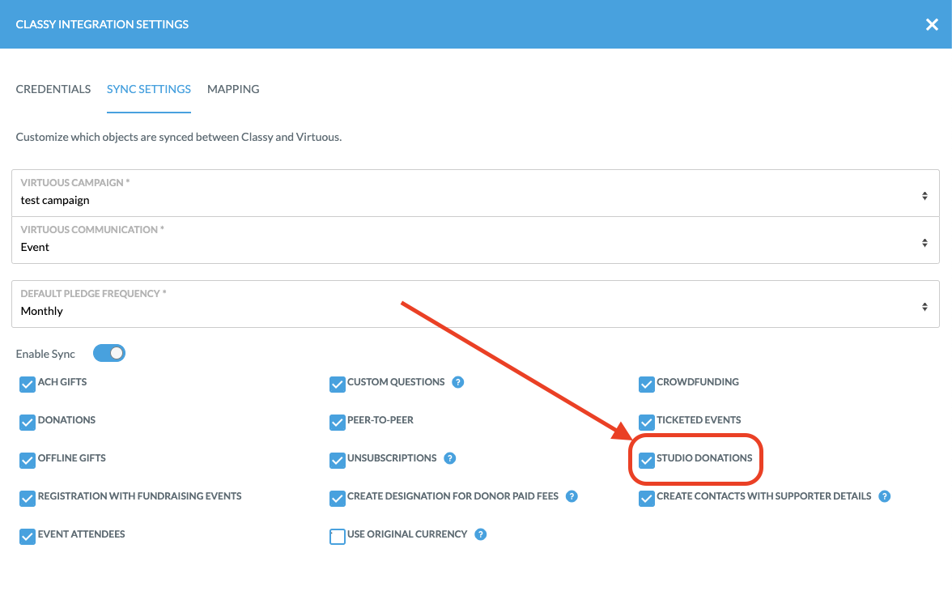Uncheck Registration with Fundraising Events
The image size is (952, 591).
(x=28, y=498)
